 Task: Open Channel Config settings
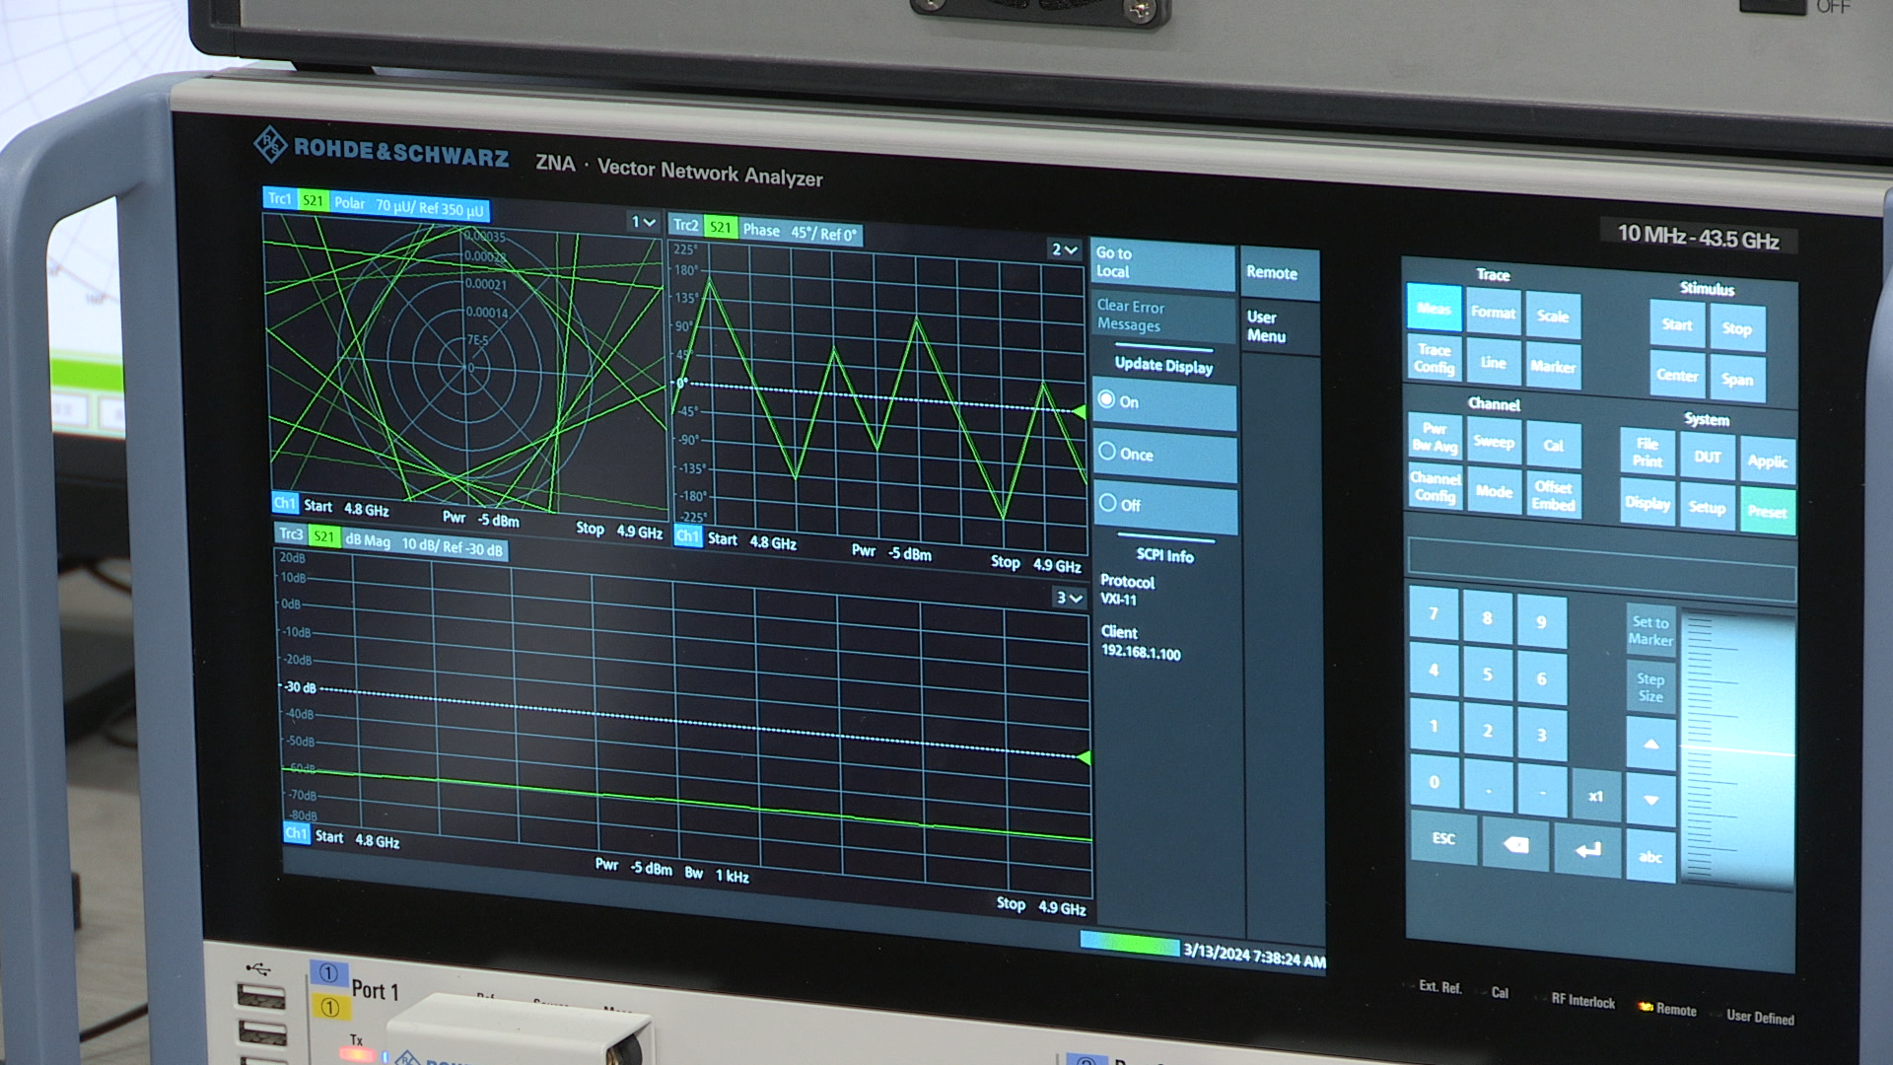pos(1434,487)
